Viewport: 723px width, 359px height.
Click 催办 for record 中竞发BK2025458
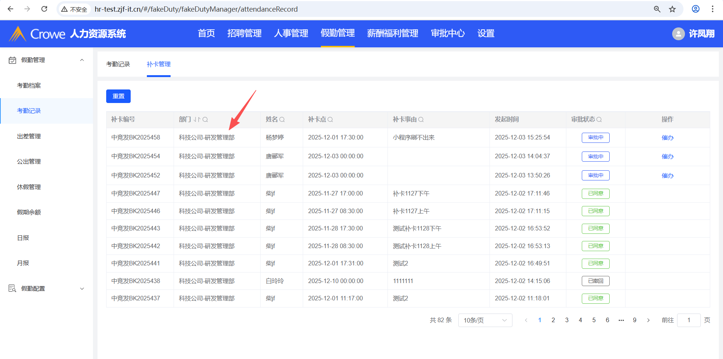(x=667, y=138)
